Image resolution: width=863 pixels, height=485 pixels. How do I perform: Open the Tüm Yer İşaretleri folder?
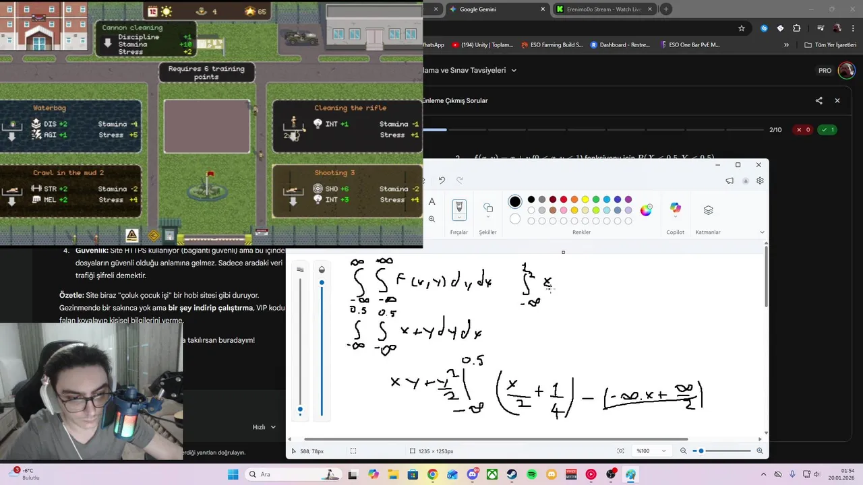coord(831,45)
